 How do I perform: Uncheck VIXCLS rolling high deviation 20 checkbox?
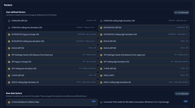9,83
